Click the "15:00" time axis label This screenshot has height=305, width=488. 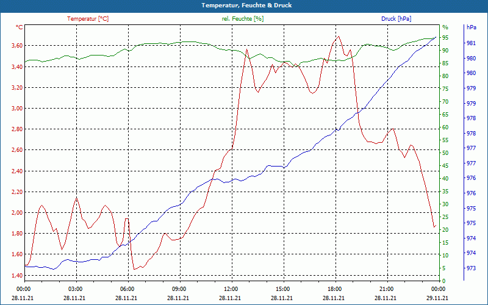point(282,289)
